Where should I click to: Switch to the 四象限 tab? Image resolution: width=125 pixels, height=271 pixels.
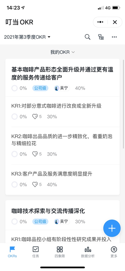[60, 252]
